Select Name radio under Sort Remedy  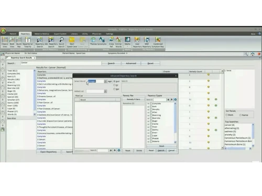(x=241, y=115)
